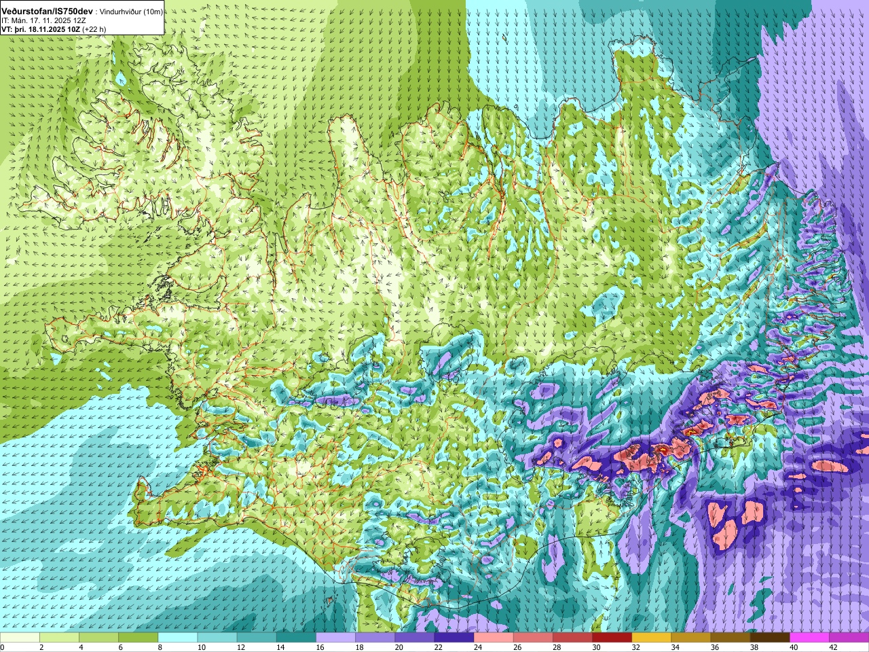The height and width of the screenshot is (652, 869).
Task: Click the 36–38 legend swatch
Action: click(x=731, y=638)
